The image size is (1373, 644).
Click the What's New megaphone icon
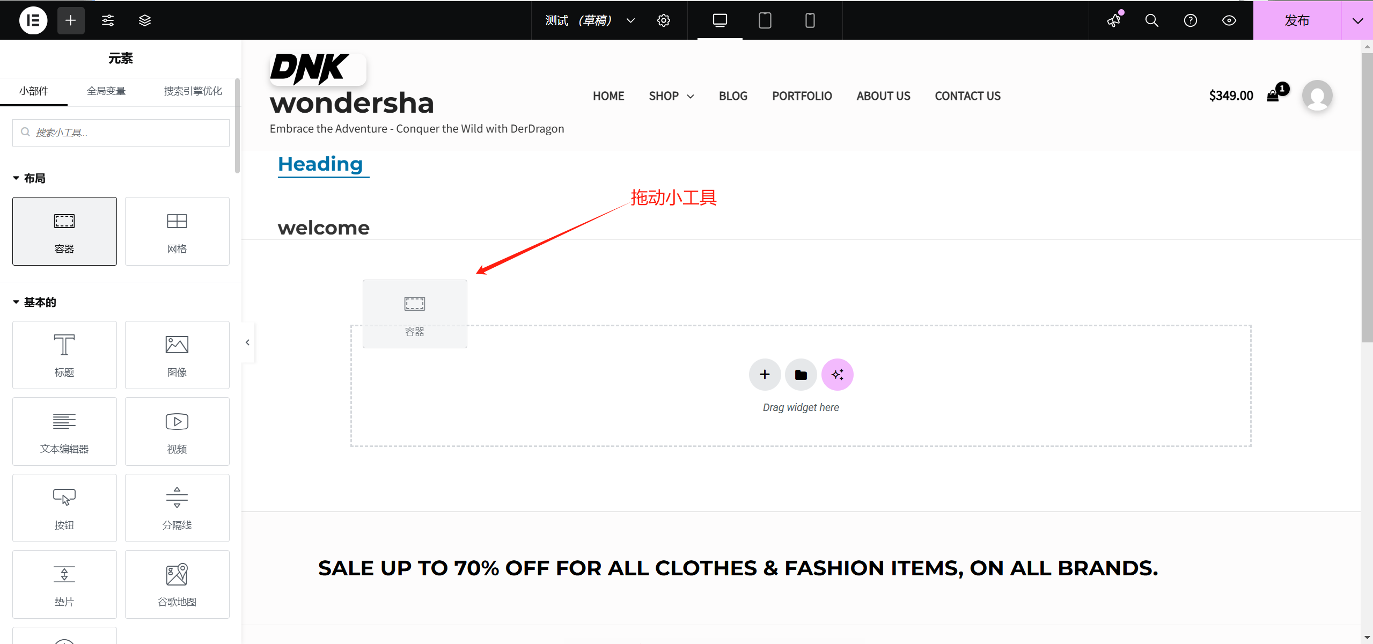point(1114,20)
